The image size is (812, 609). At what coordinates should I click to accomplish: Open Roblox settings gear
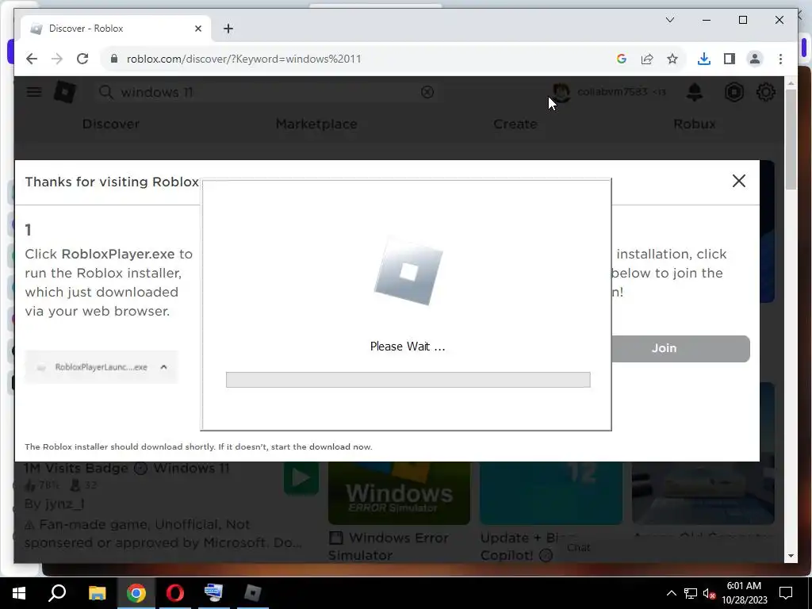click(x=766, y=92)
